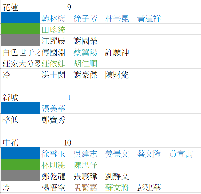Select the name 林宗昆
Viewport: 201px width, 194px height.
point(117,19)
